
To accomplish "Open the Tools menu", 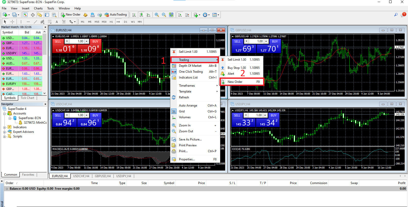I will click(x=50, y=8).
